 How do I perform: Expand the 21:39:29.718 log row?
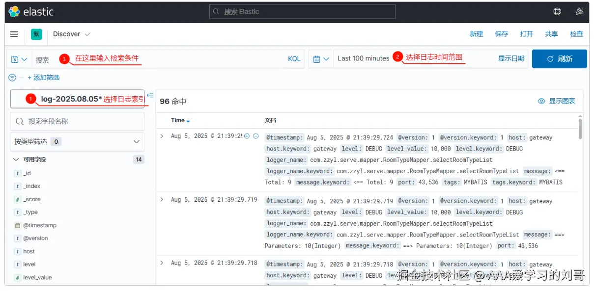coord(162,263)
